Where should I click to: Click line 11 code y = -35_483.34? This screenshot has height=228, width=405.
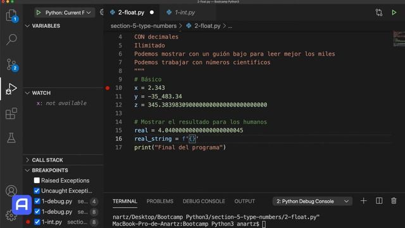158,96
